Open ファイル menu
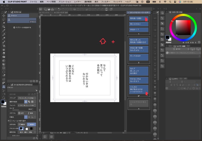The image size is (202, 141). point(33,2)
